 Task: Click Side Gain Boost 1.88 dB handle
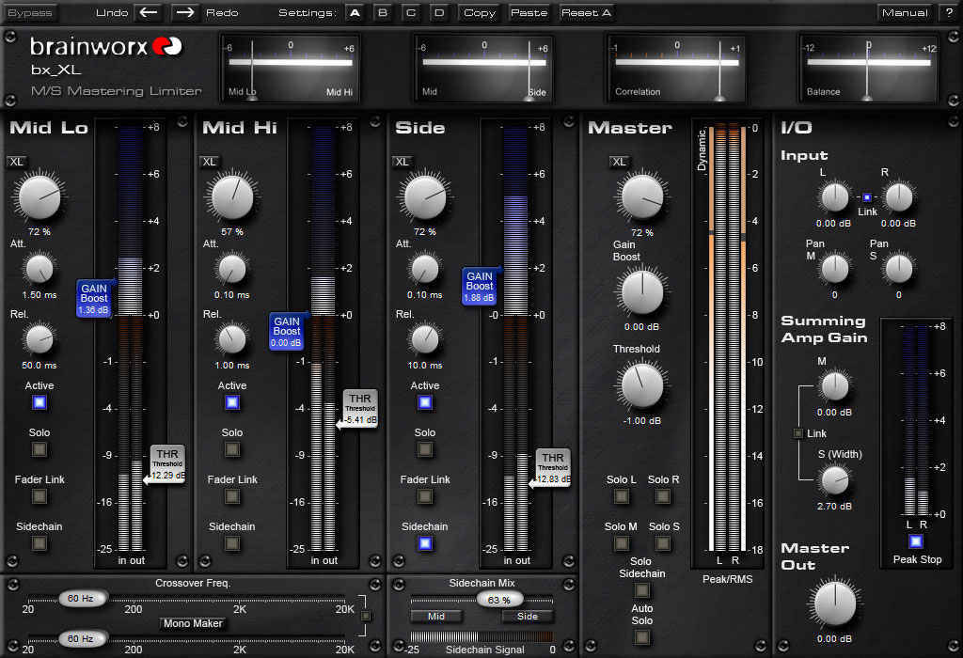pyautogui.click(x=481, y=286)
